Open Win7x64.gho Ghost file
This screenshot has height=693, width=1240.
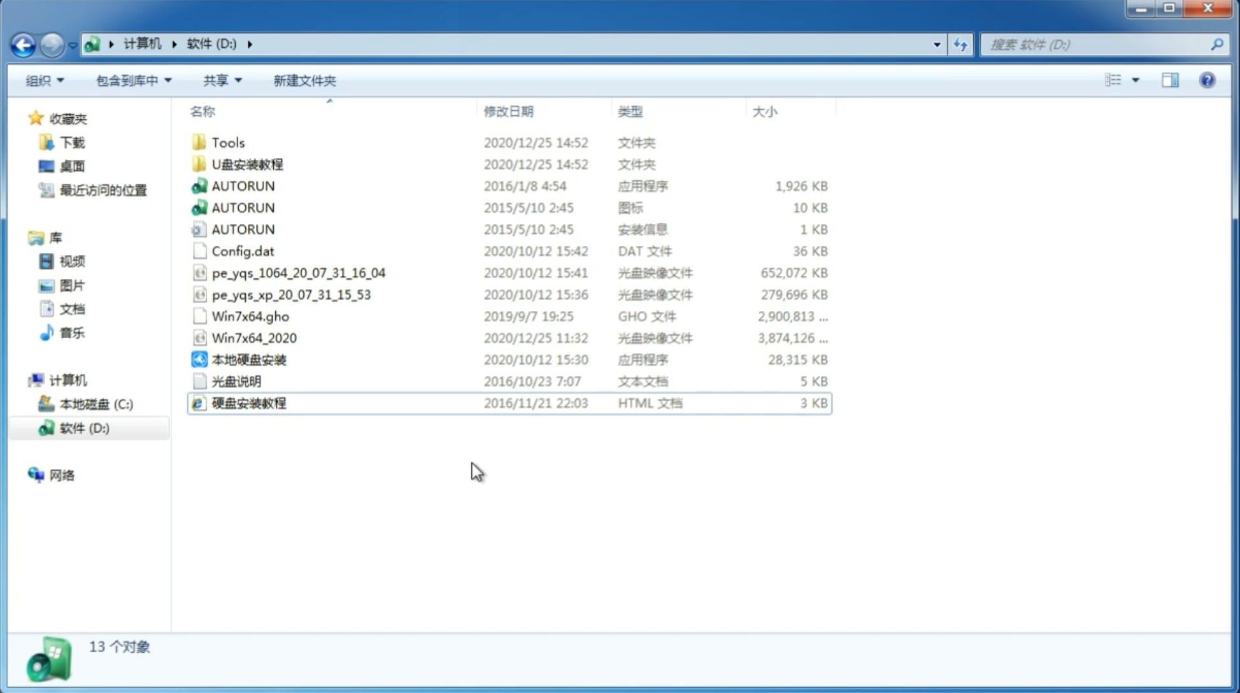(x=251, y=316)
